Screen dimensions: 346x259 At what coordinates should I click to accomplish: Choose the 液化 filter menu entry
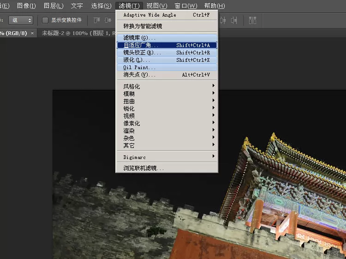pyautogui.click(x=167, y=60)
